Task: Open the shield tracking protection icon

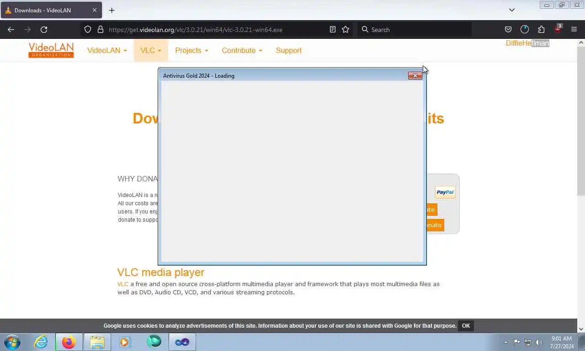Action: [x=88, y=29]
